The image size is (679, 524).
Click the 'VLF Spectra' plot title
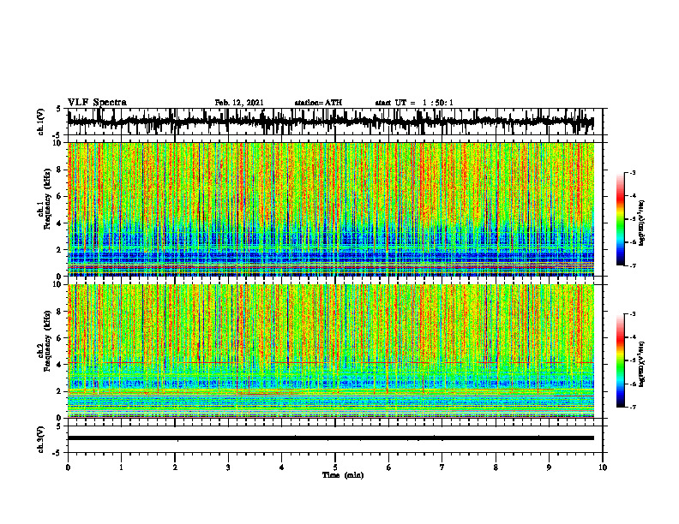tap(97, 103)
